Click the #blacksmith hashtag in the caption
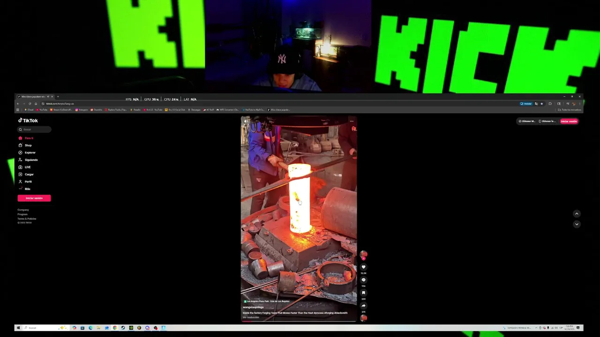The height and width of the screenshot is (337, 600). [x=341, y=313]
